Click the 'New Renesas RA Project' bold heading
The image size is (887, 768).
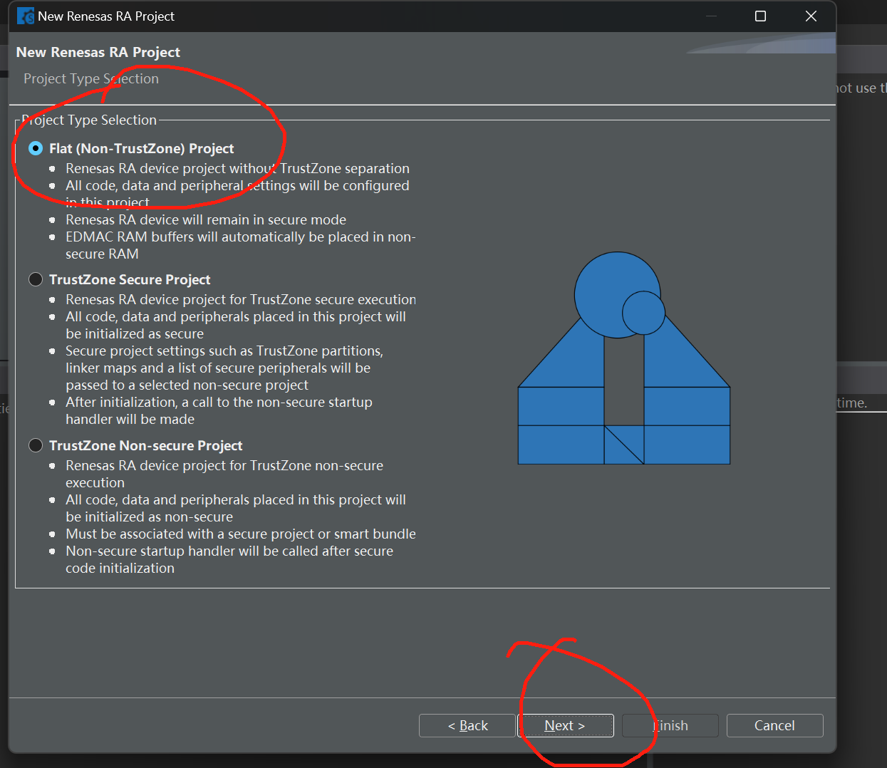[98, 52]
